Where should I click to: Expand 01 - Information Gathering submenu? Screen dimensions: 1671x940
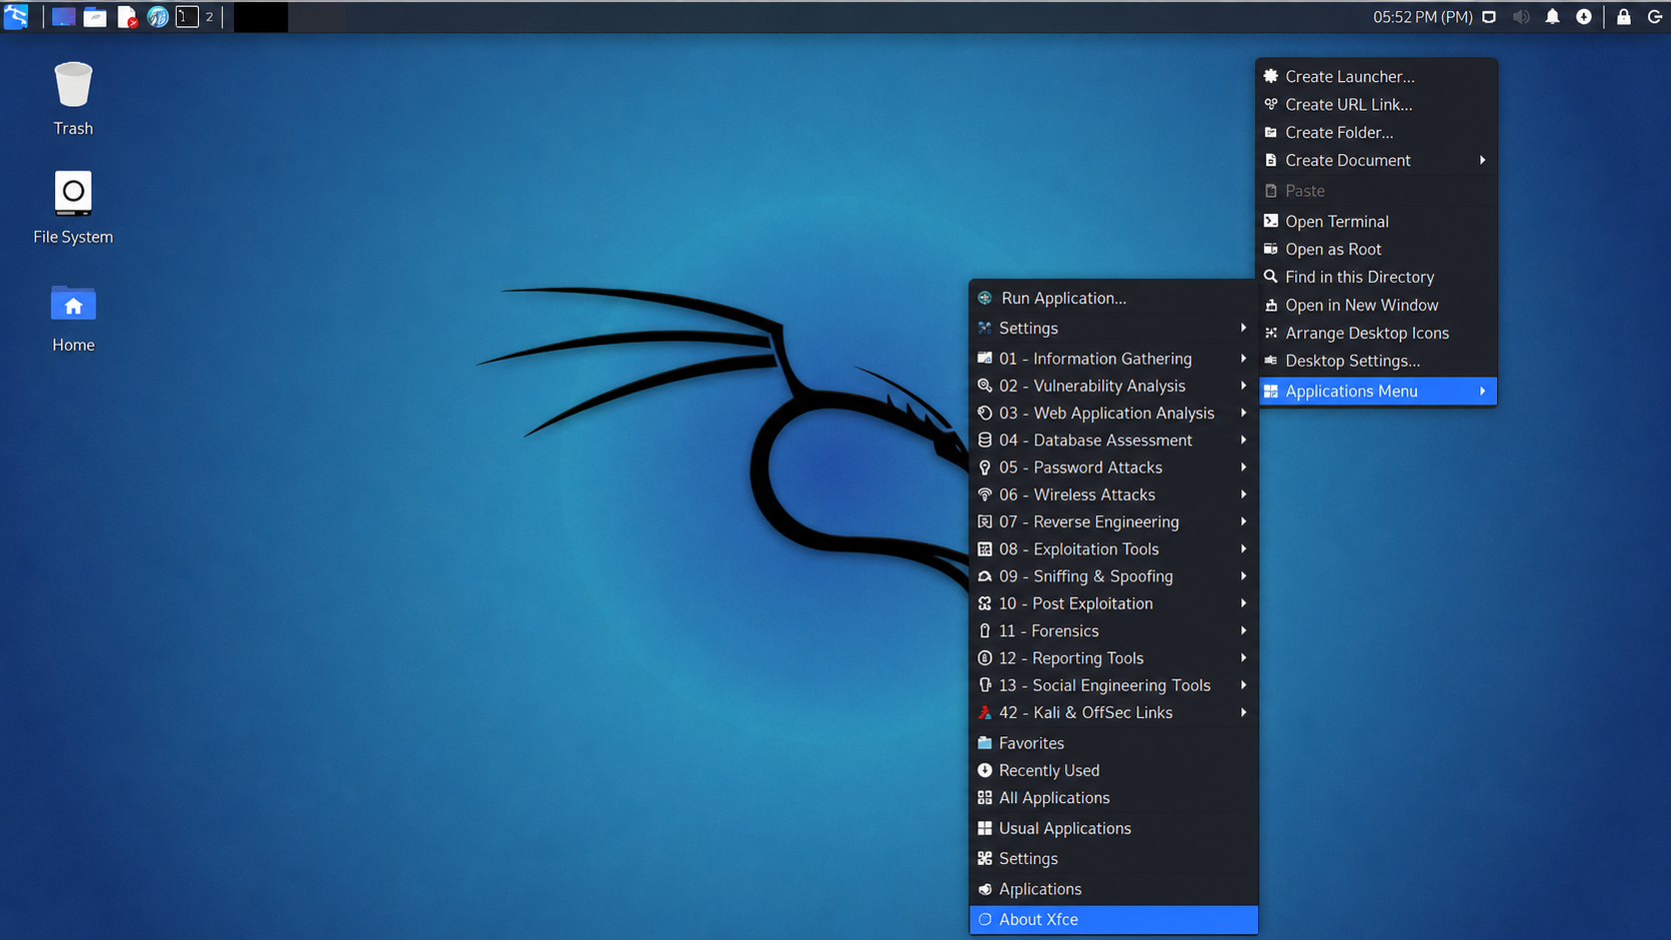pos(1113,359)
